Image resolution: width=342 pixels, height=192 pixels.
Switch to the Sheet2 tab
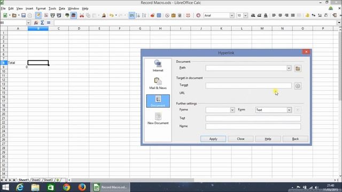[36, 180]
